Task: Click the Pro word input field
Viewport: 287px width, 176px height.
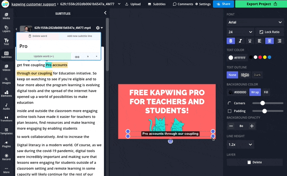Action: [58, 46]
